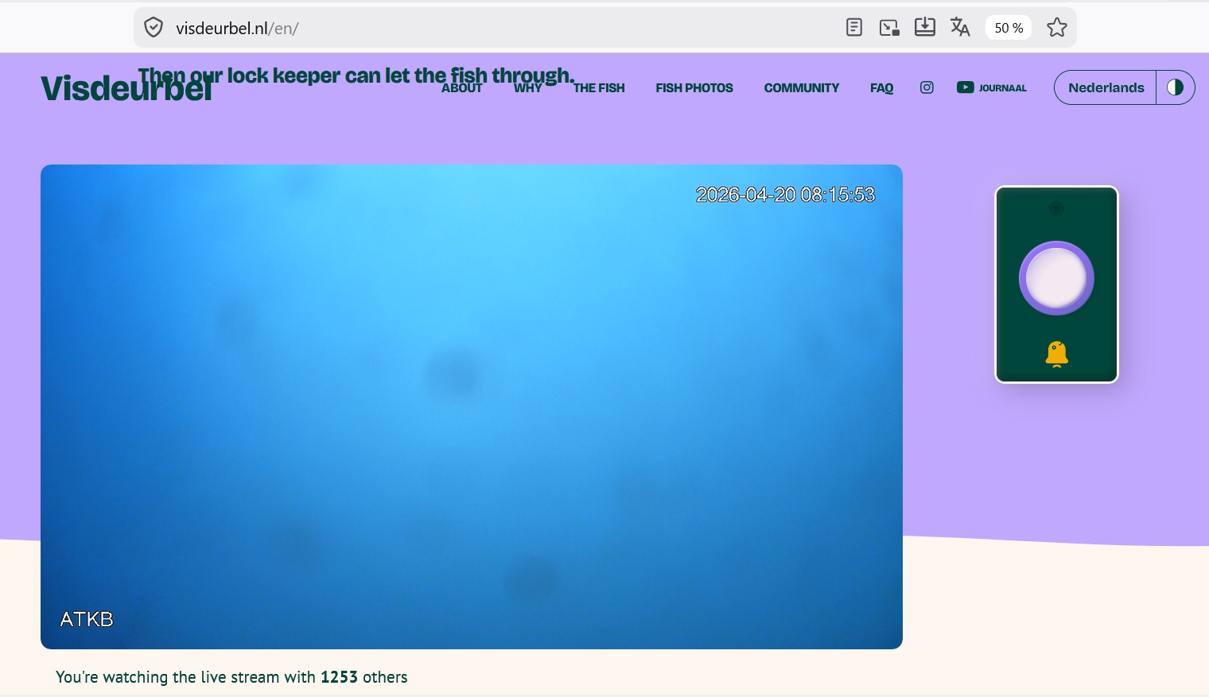Image resolution: width=1209 pixels, height=697 pixels.
Task: Click the picture-in-picture icon in address bar
Action: click(889, 28)
